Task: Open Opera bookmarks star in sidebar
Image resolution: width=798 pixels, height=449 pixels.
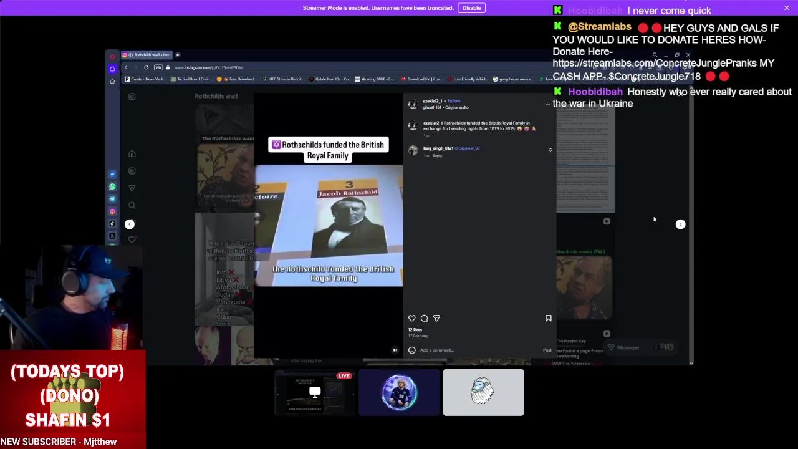Action: tap(112, 81)
